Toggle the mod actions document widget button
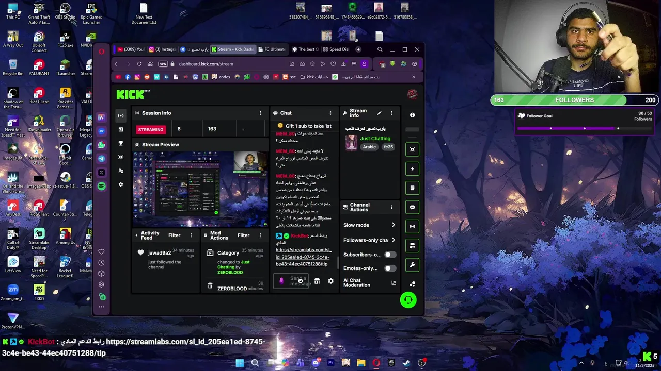661x371 pixels. [x=412, y=188]
